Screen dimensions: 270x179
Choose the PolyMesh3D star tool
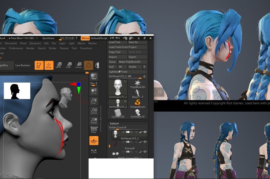[138, 84]
